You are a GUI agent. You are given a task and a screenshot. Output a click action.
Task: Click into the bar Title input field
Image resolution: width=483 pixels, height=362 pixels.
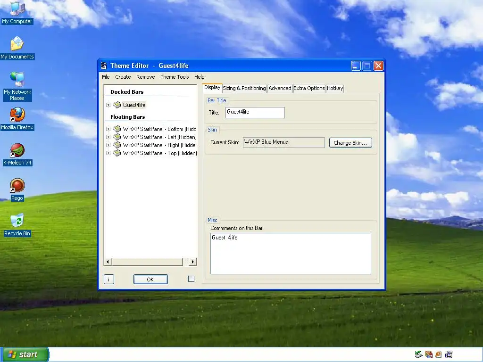point(255,112)
